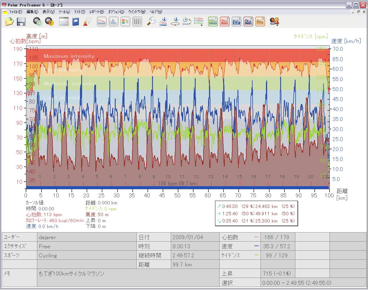Click the 速度 [km/h] axis title
Viewport: 368px width, 290px height.
(346, 41)
